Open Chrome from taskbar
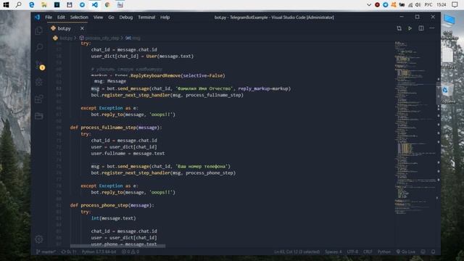 click(107, 5)
